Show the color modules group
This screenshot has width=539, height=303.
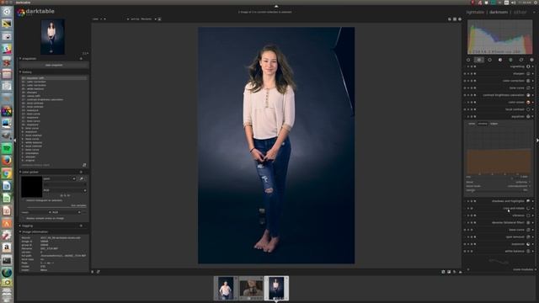511,60
